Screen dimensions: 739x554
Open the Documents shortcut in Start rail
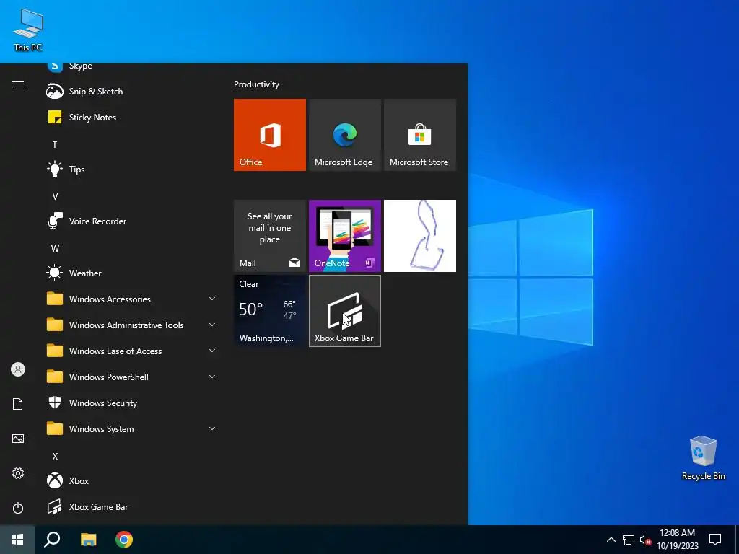(18, 404)
